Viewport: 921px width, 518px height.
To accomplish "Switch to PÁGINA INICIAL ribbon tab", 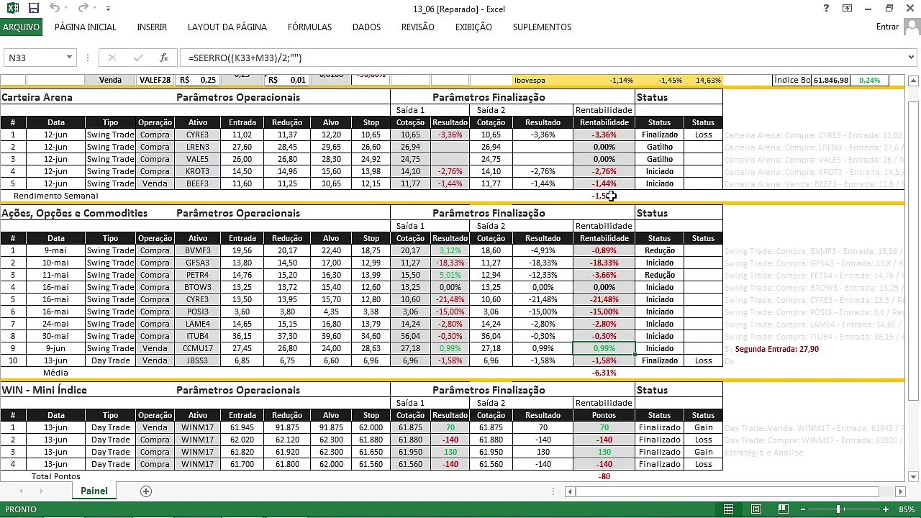I will pyautogui.click(x=86, y=27).
